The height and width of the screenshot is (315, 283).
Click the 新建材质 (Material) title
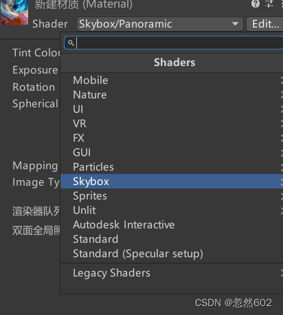click(84, 4)
